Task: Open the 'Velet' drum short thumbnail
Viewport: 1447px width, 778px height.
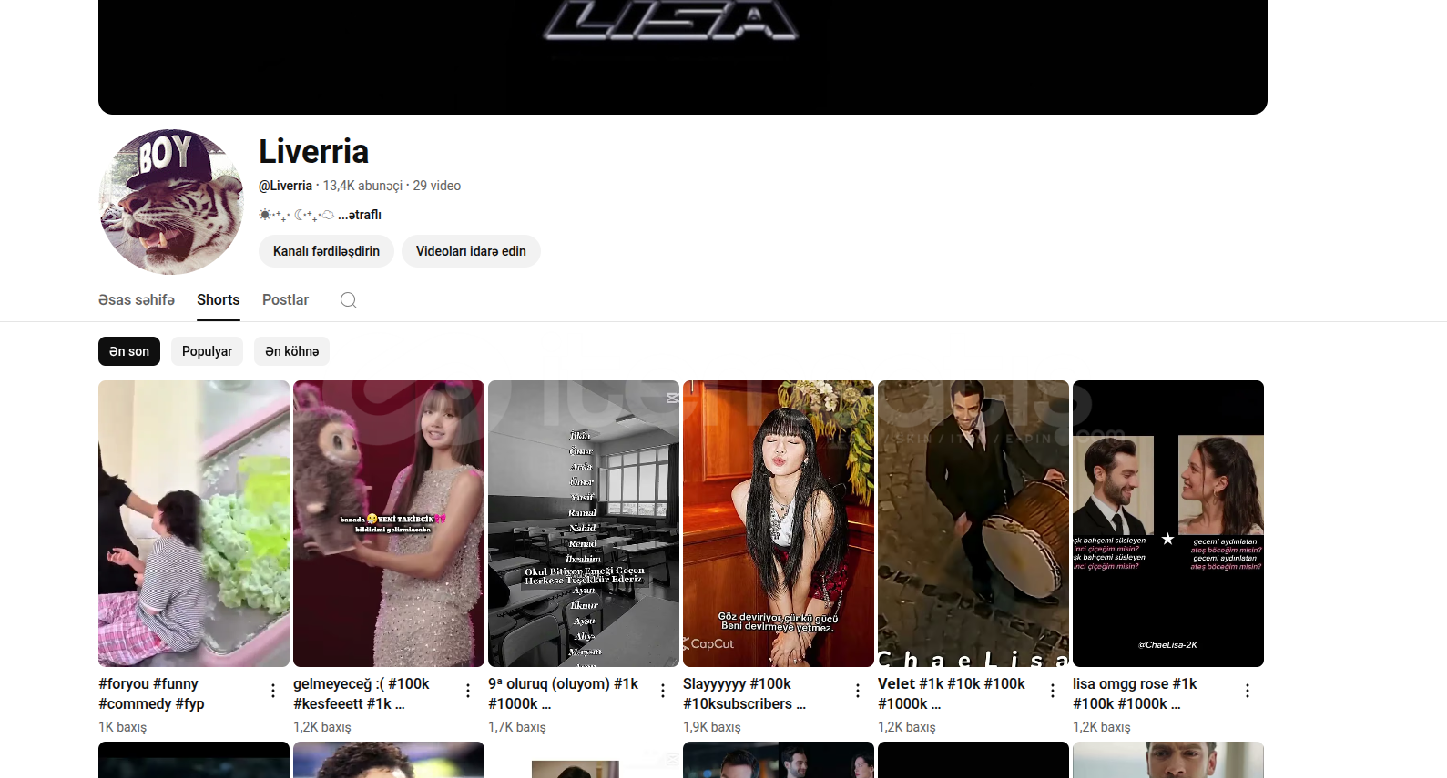Action: coord(973,523)
